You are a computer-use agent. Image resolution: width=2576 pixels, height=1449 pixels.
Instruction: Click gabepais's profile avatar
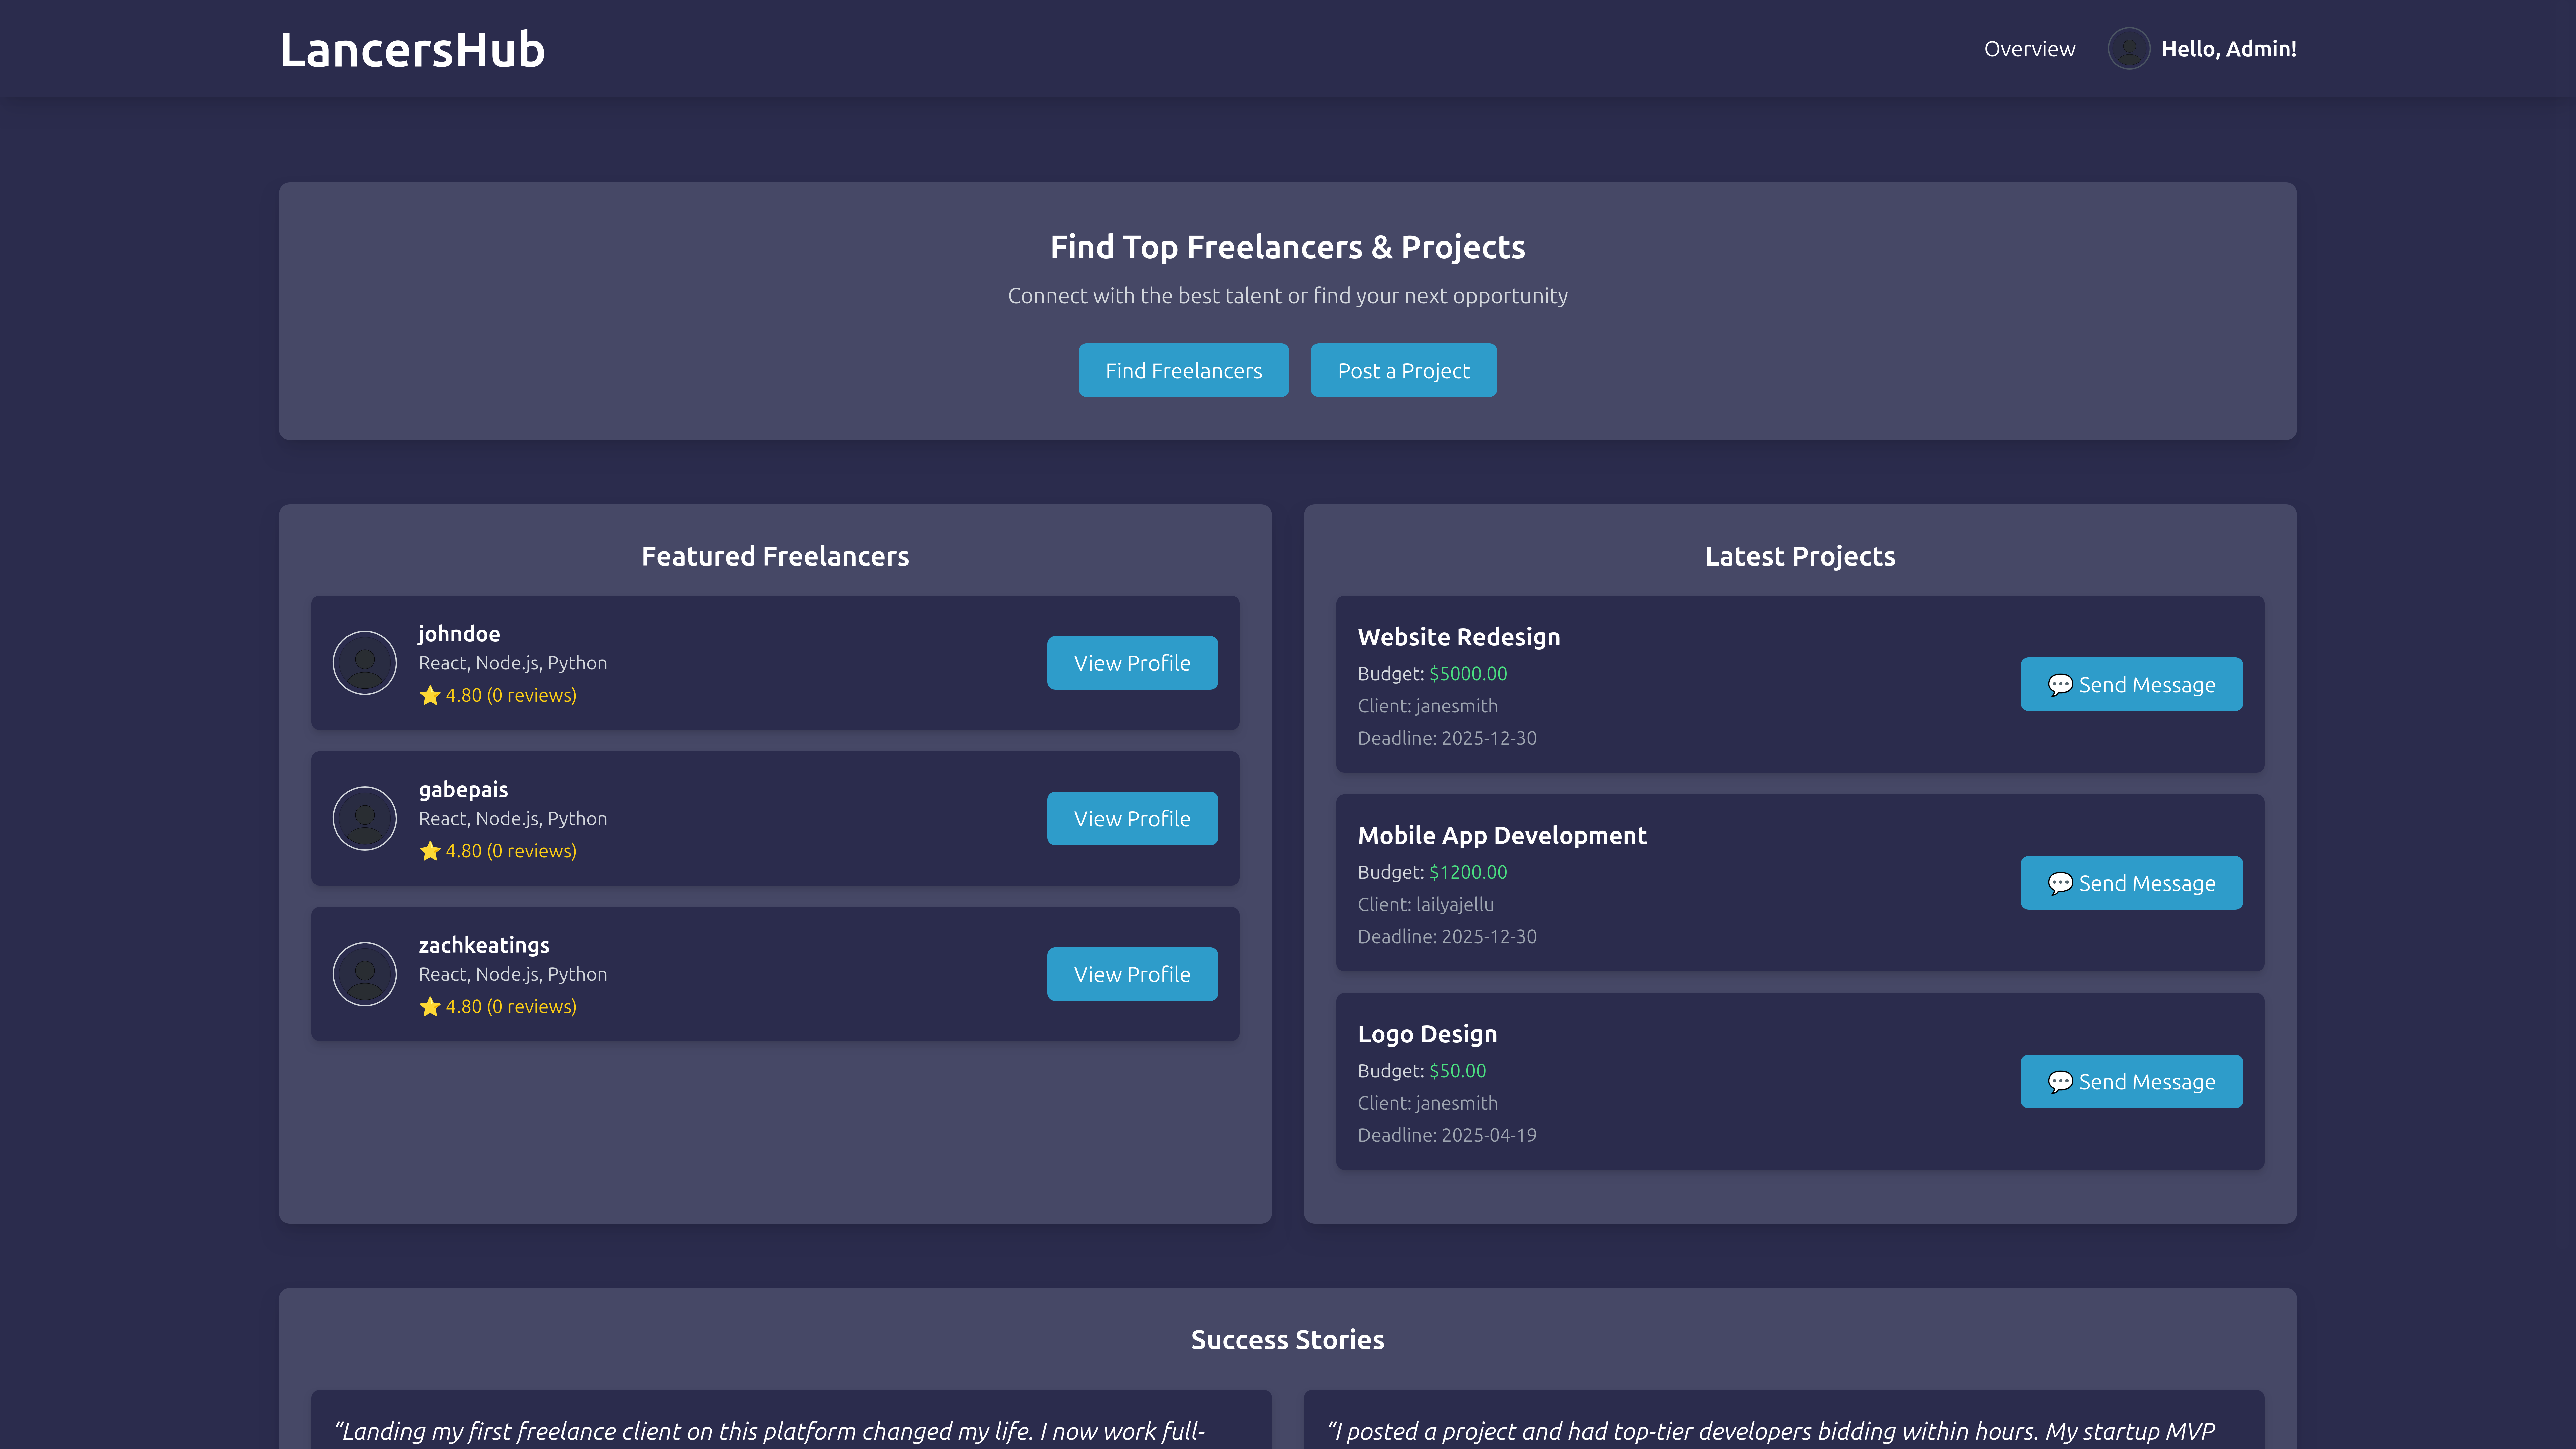[x=365, y=818]
